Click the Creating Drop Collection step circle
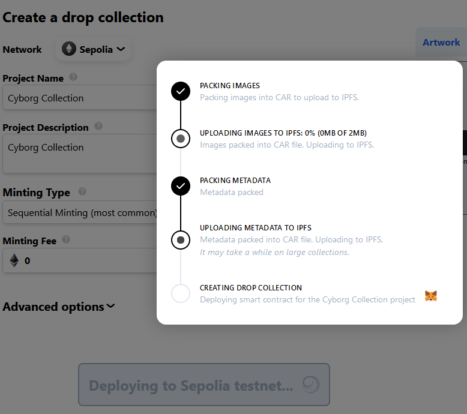 click(181, 294)
